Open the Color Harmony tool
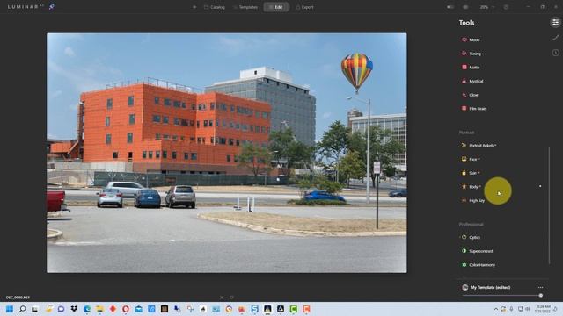The image size is (563, 316). pos(479,265)
